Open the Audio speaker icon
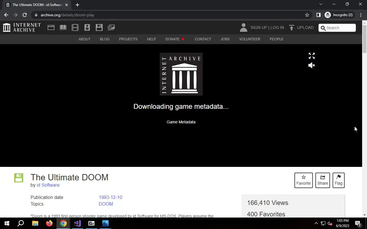The height and width of the screenshot is (229, 367). [87, 27]
